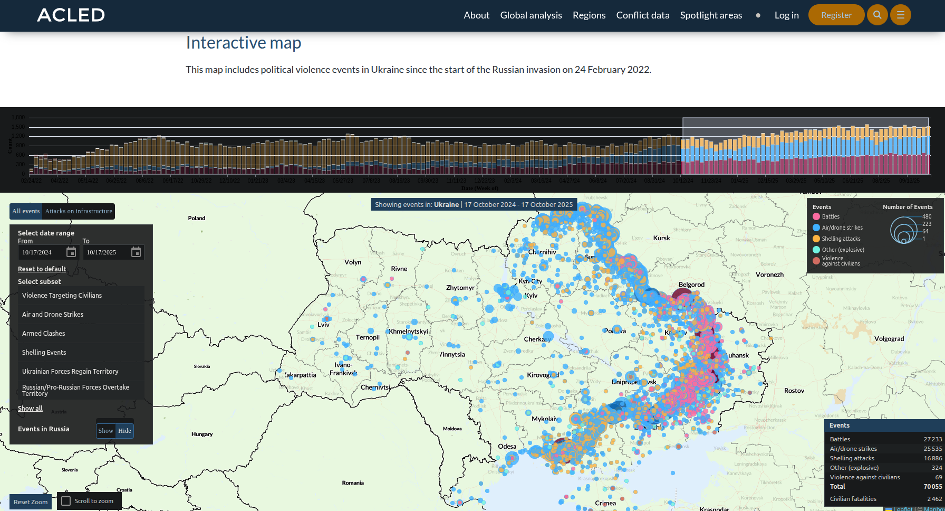
Task: Select the Other (explosive) legend marker
Action: click(x=817, y=250)
